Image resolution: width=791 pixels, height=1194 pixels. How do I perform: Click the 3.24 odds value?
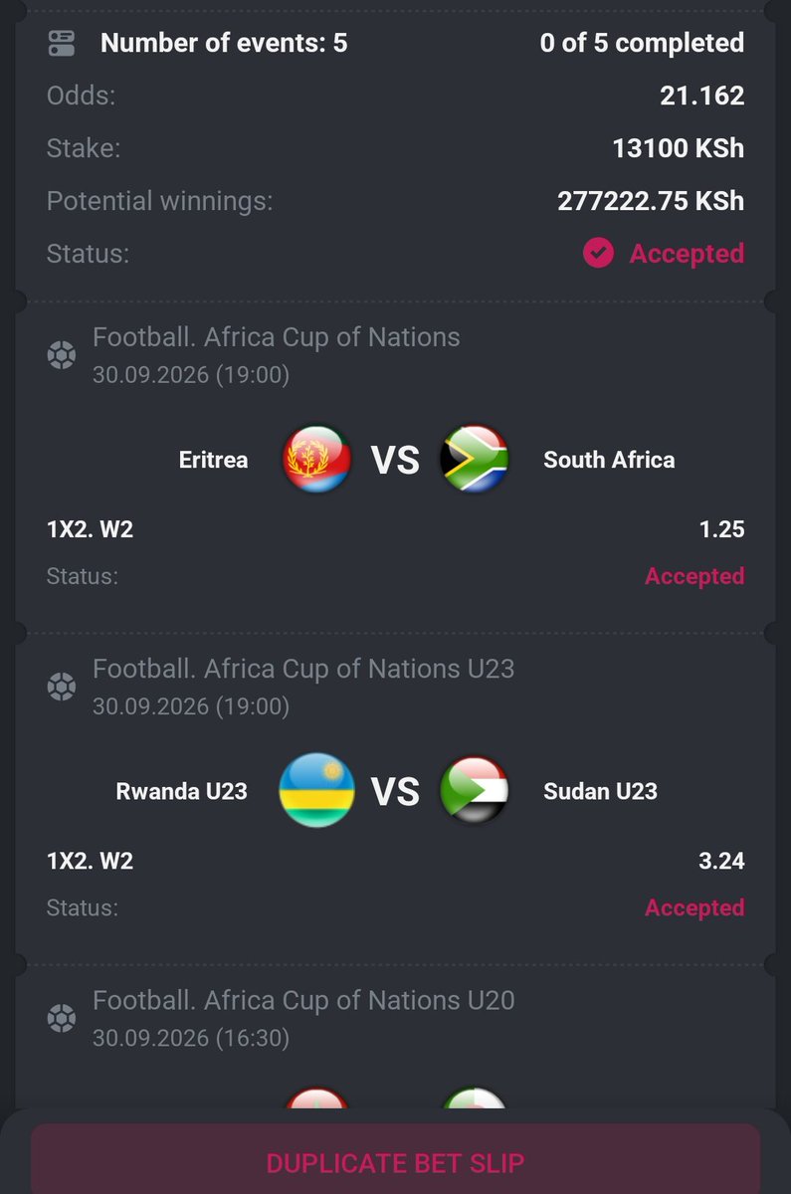[722, 861]
